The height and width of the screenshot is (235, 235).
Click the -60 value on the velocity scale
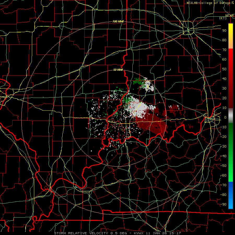(223, 175)
